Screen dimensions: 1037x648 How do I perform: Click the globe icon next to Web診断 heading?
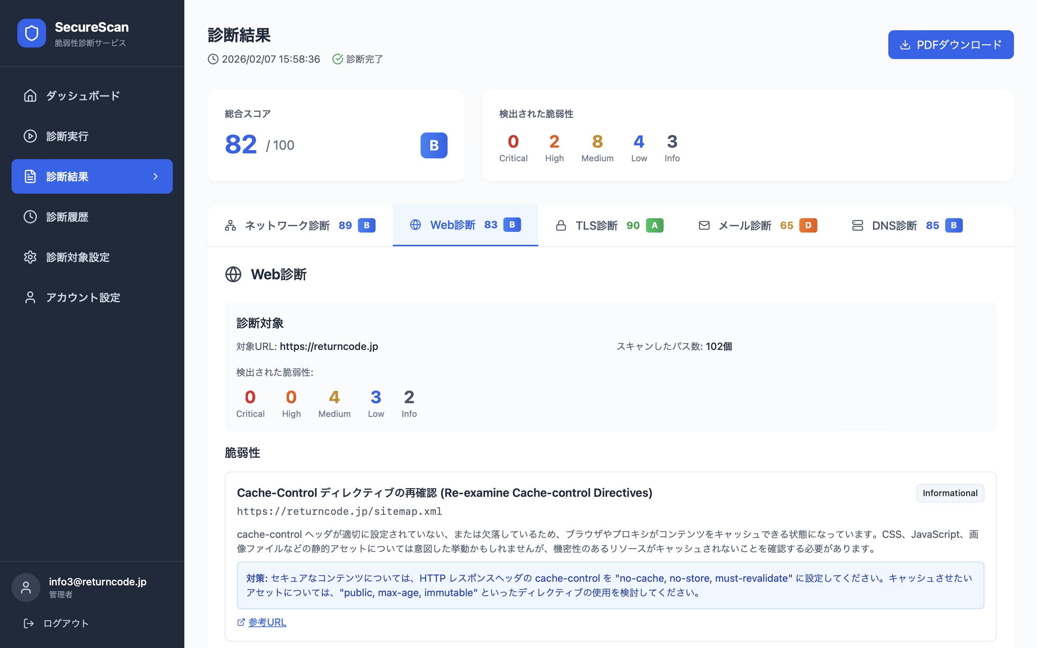234,274
